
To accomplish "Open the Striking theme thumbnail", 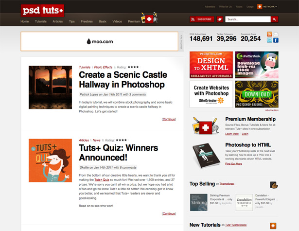I will point(199,202).
